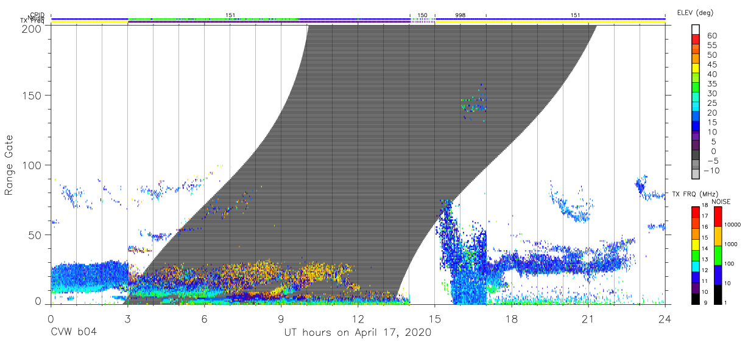Click the red 55–60 swatch in ELEV colorbar
This screenshot has height=345, width=748.
tap(697, 40)
